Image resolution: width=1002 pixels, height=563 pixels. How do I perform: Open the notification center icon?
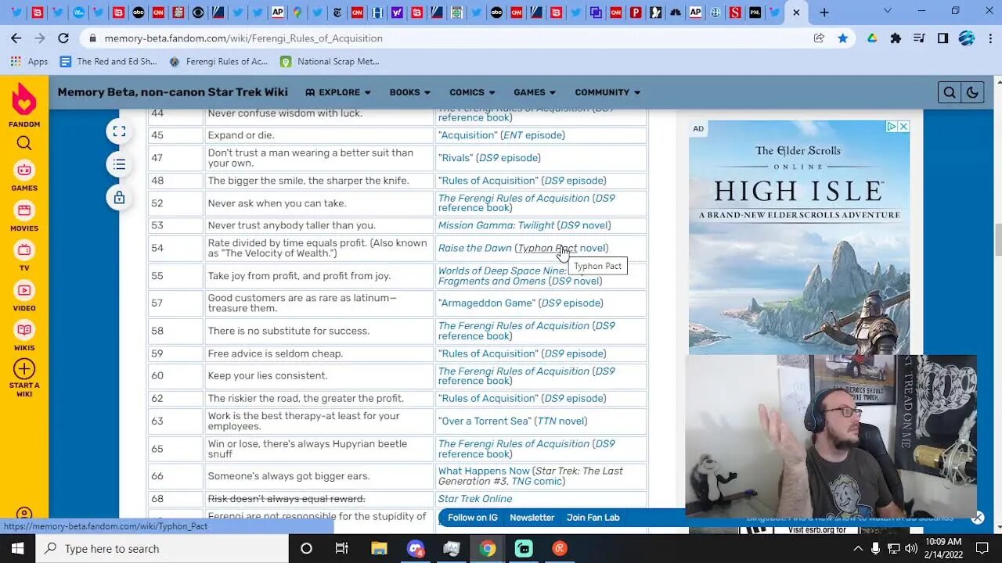[x=982, y=548]
